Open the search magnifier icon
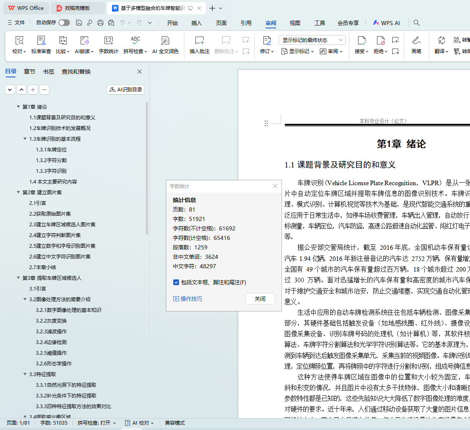Screen dimensions: 470x430 click(416, 23)
